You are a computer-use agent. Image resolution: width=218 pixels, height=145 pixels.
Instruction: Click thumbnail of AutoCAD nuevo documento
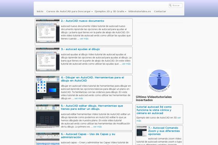(48, 31)
